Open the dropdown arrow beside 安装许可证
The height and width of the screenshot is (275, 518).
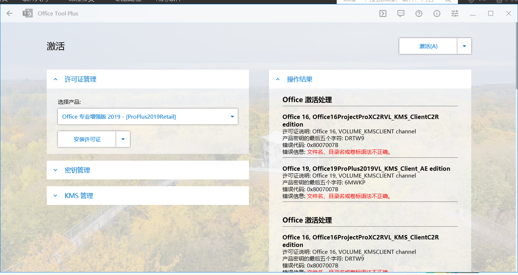click(123, 139)
